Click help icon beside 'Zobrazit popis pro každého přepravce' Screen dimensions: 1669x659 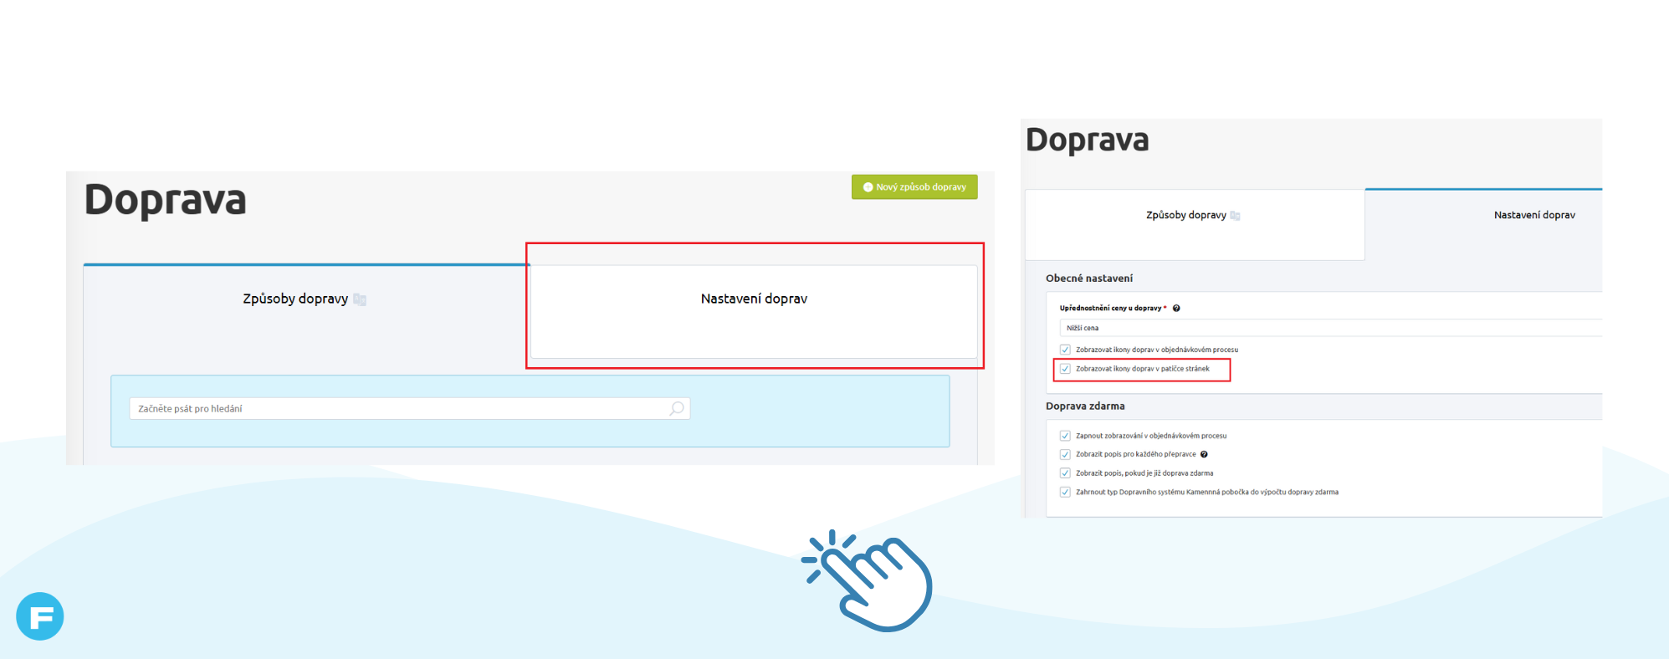click(x=1204, y=455)
